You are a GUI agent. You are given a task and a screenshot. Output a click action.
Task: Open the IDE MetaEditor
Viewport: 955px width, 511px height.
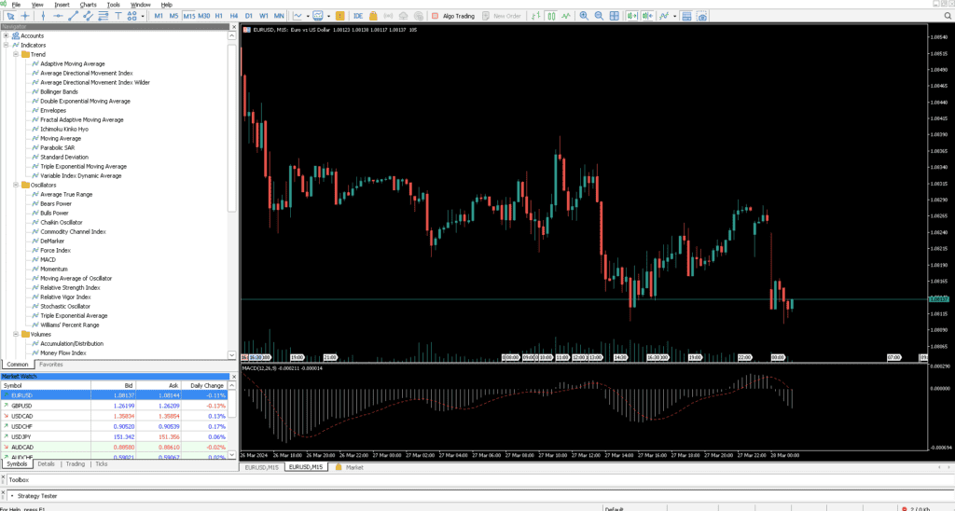[358, 16]
